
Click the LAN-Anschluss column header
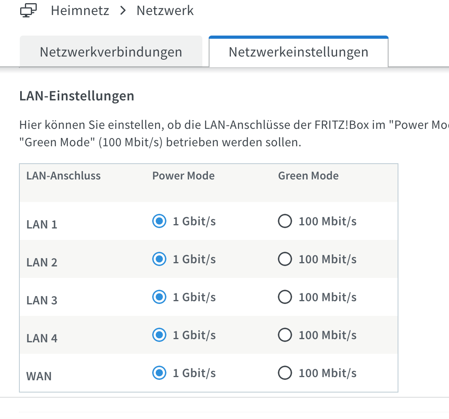coord(64,176)
